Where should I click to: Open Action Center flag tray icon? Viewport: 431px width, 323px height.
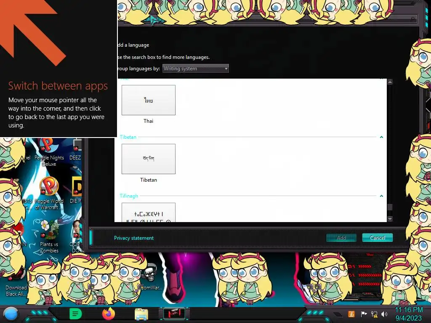pos(364,314)
